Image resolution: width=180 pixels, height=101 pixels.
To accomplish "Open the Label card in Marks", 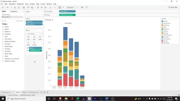I will 40,38.
